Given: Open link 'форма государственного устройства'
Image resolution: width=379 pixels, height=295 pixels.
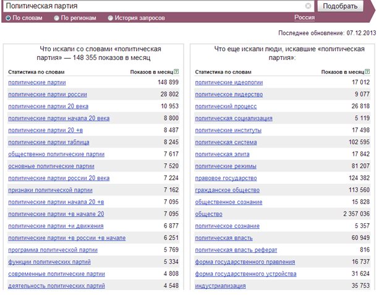Looking at the screenshot, I should 245,274.
